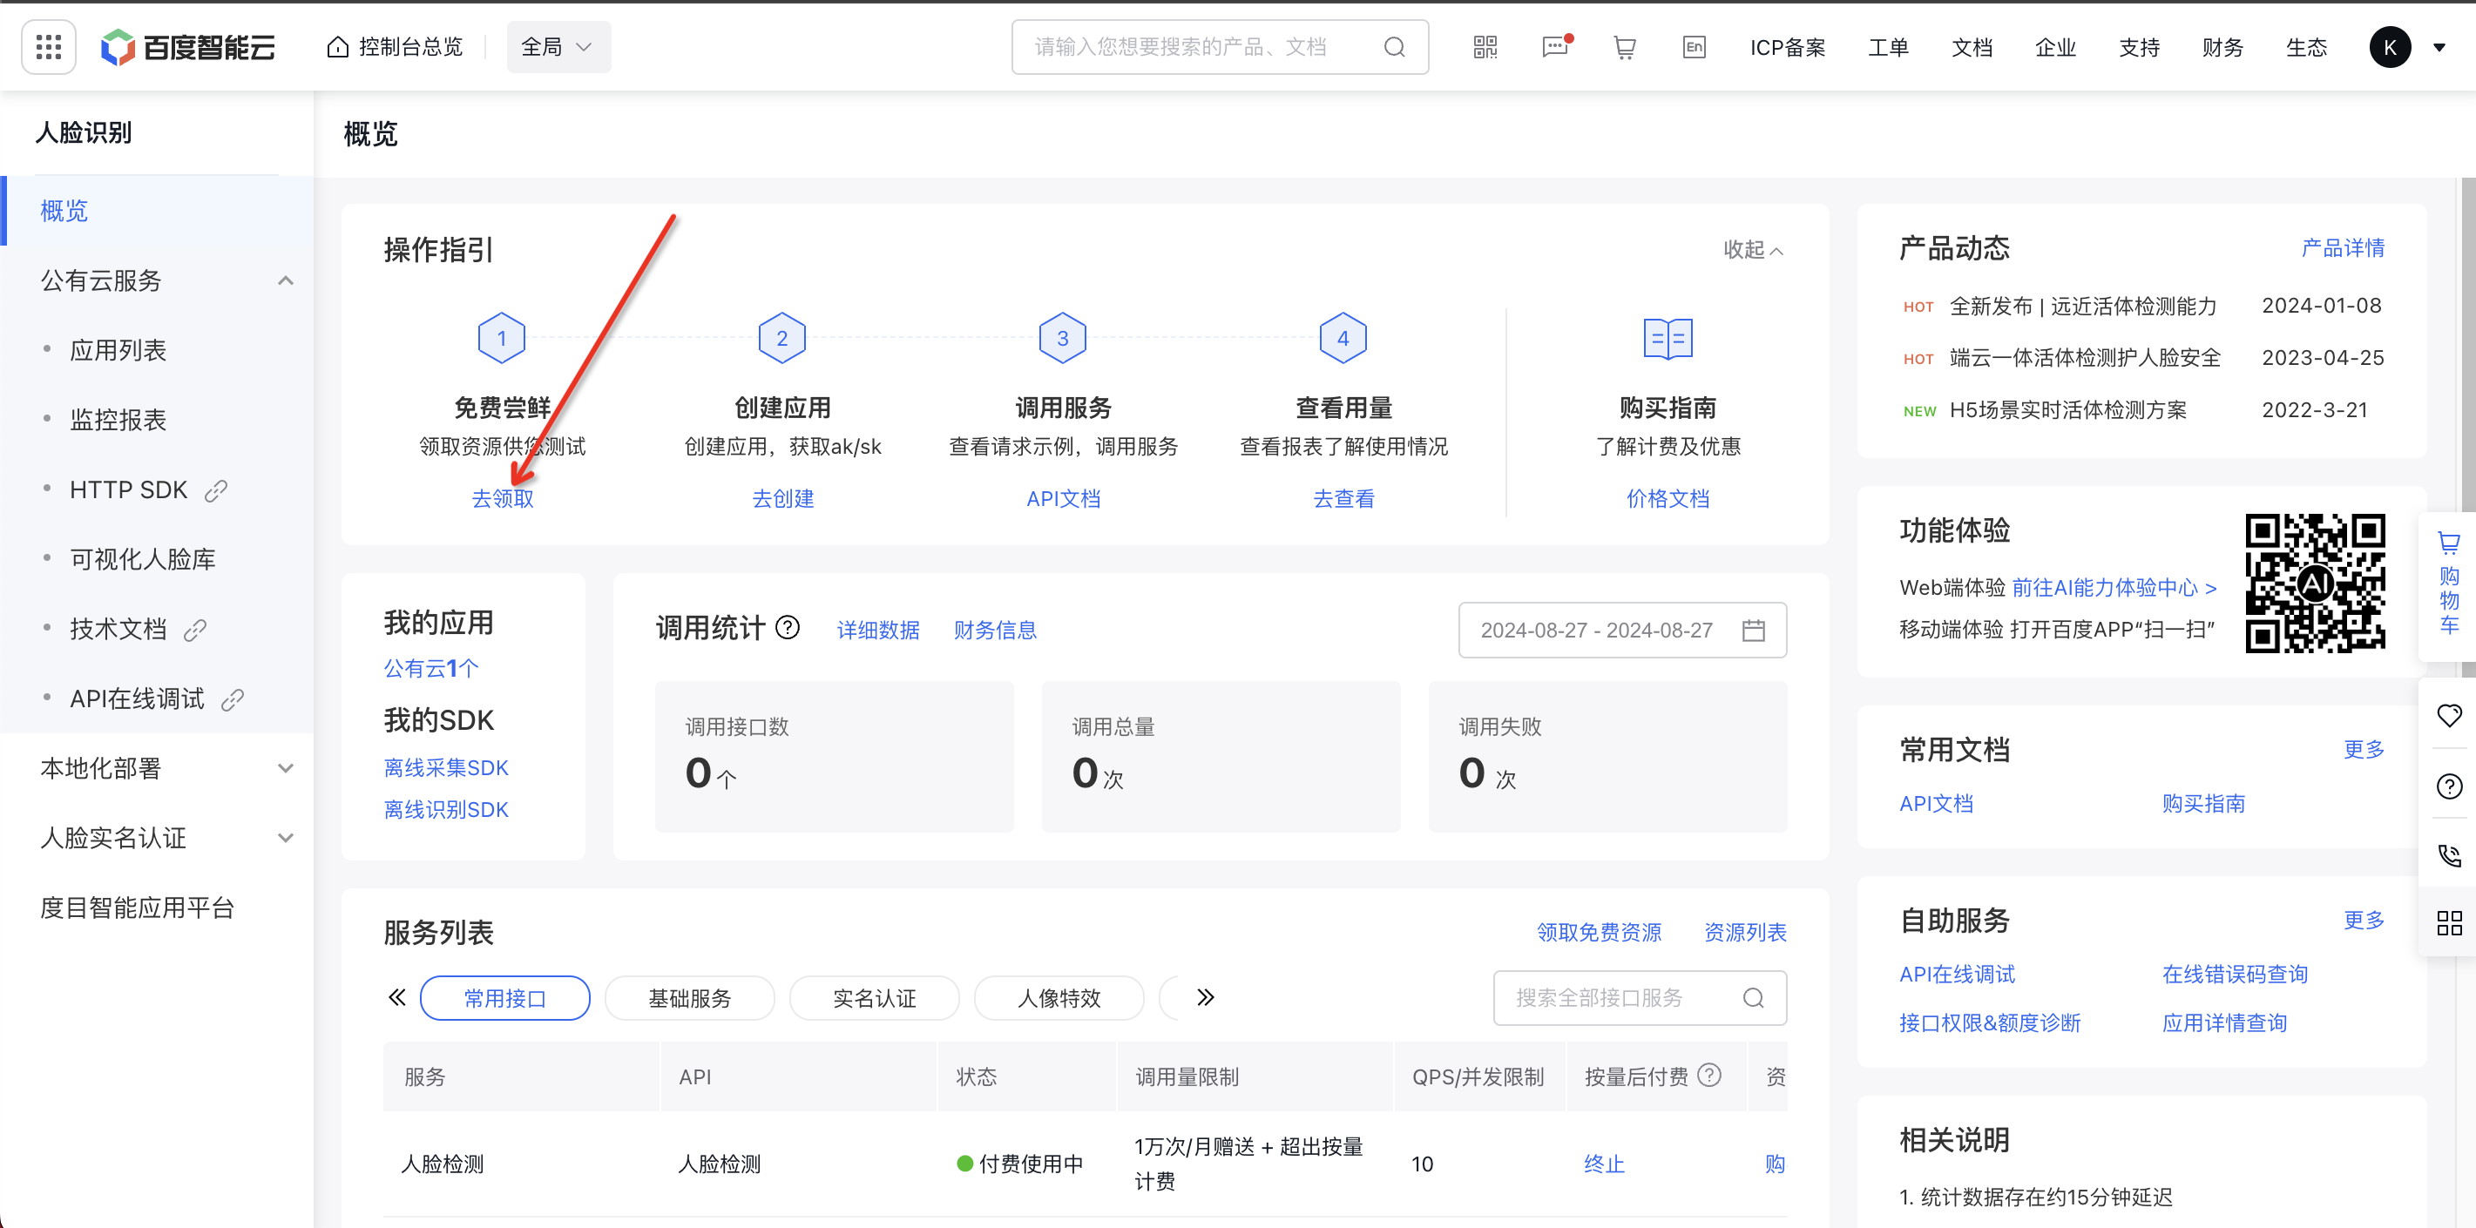
Task: Collapse the 操作指引 panel via 收起
Action: (x=1752, y=250)
